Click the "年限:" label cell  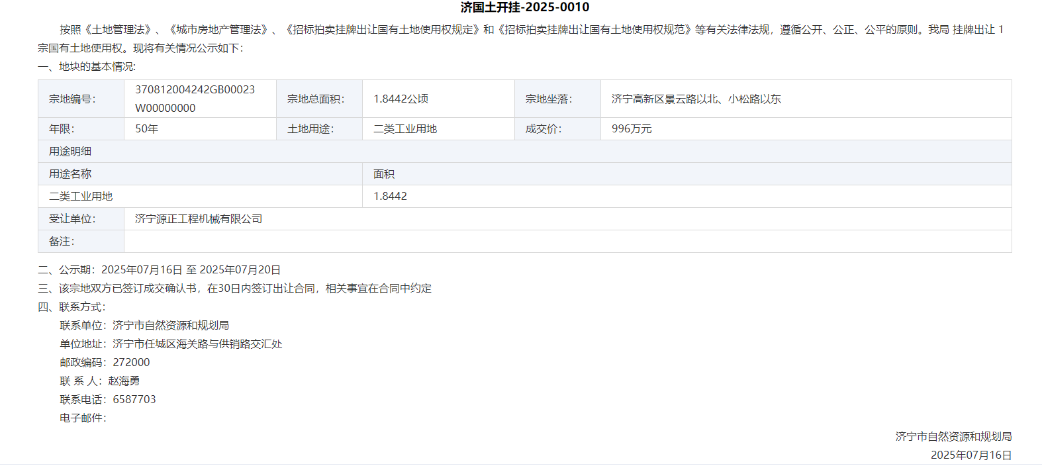(x=81, y=129)
